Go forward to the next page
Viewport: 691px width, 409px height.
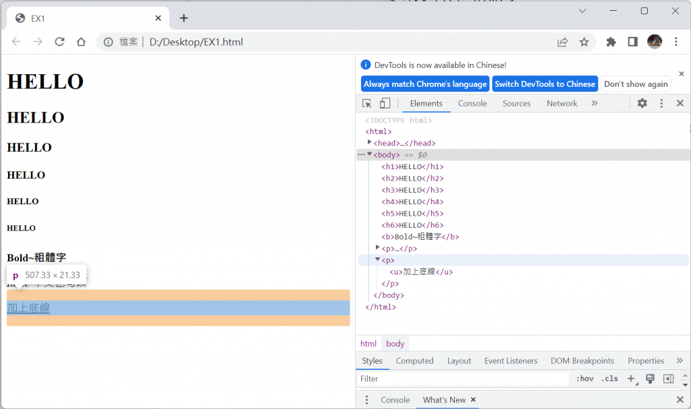pos(38,42)
